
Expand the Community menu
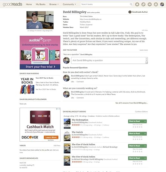tap(69, 4)
